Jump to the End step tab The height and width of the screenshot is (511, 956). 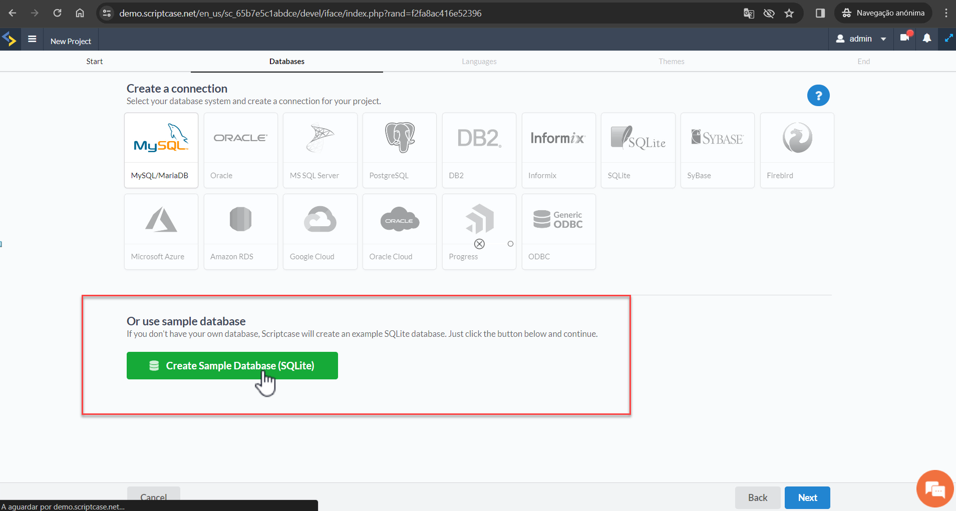pyautogui.click(x=864, y=61)
